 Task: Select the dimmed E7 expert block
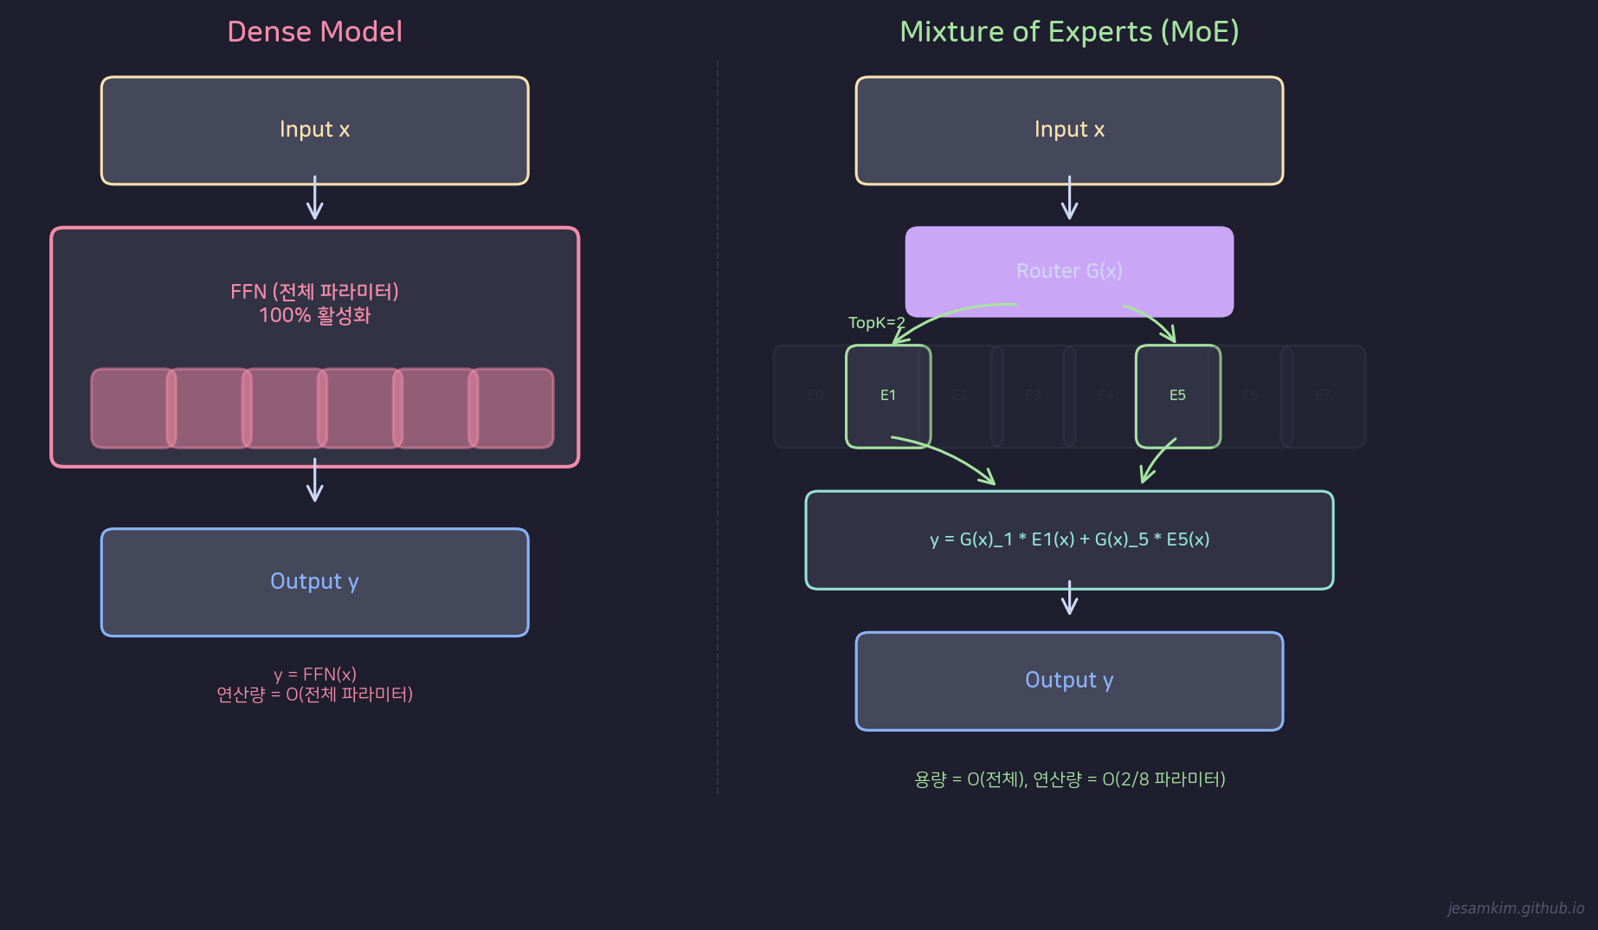click(1323, 396)
